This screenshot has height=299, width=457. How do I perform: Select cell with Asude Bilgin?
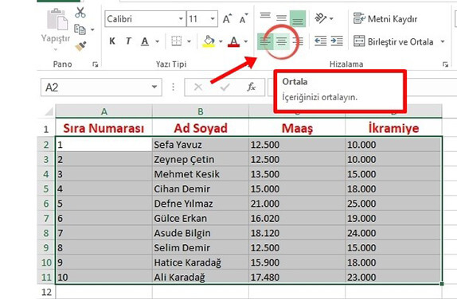tap(201, 233)
